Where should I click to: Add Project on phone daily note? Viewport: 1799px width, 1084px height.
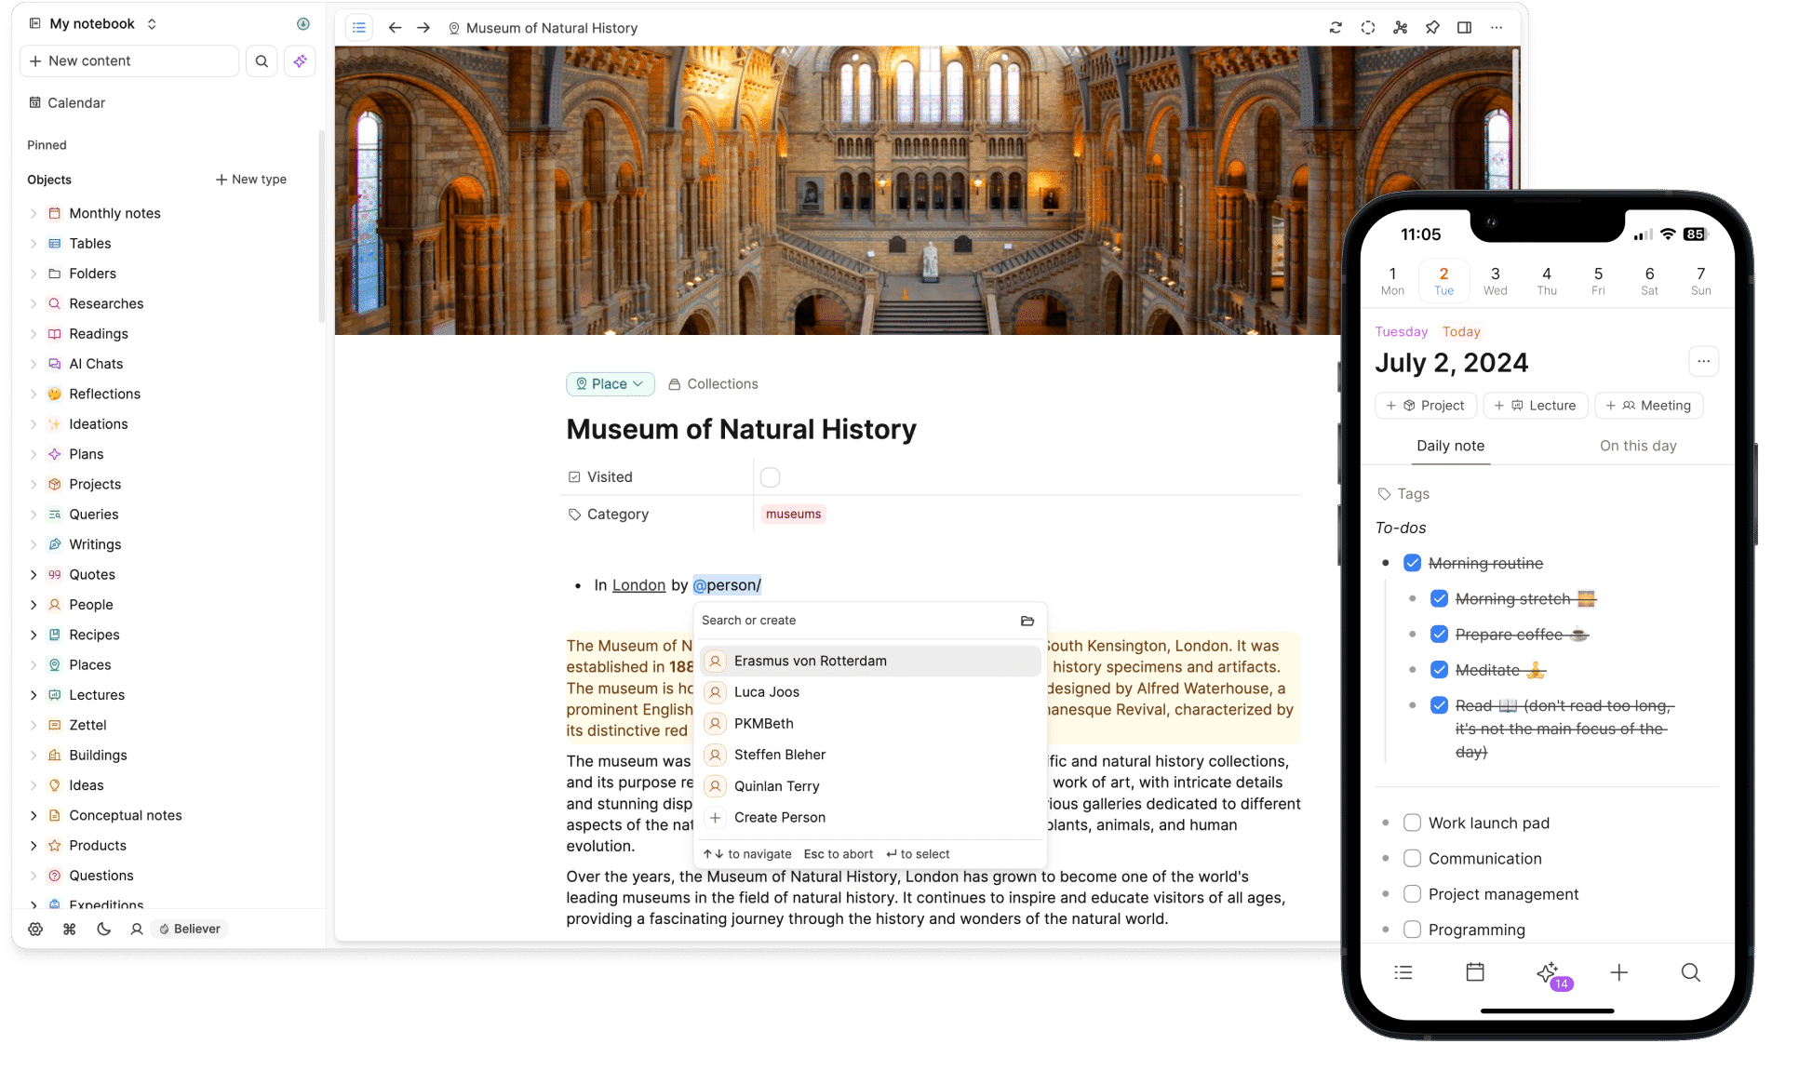point(1425,406)
